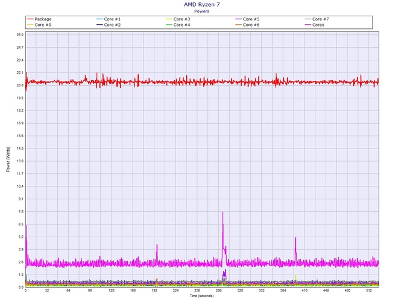
Task: Click the 10.4 y-axis value
Action: [x=20, y=186]
